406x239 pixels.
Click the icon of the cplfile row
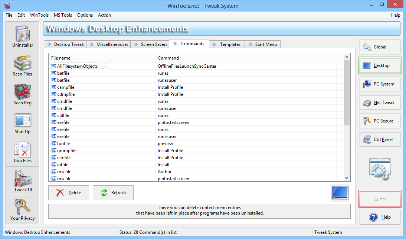[53, 115]
